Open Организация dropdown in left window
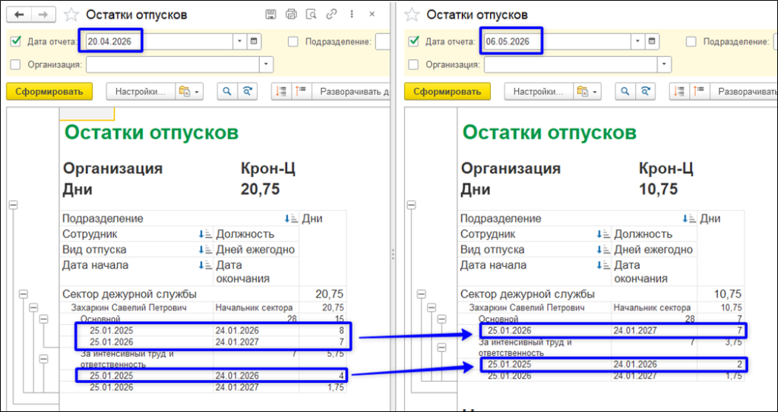 (267, 64)
